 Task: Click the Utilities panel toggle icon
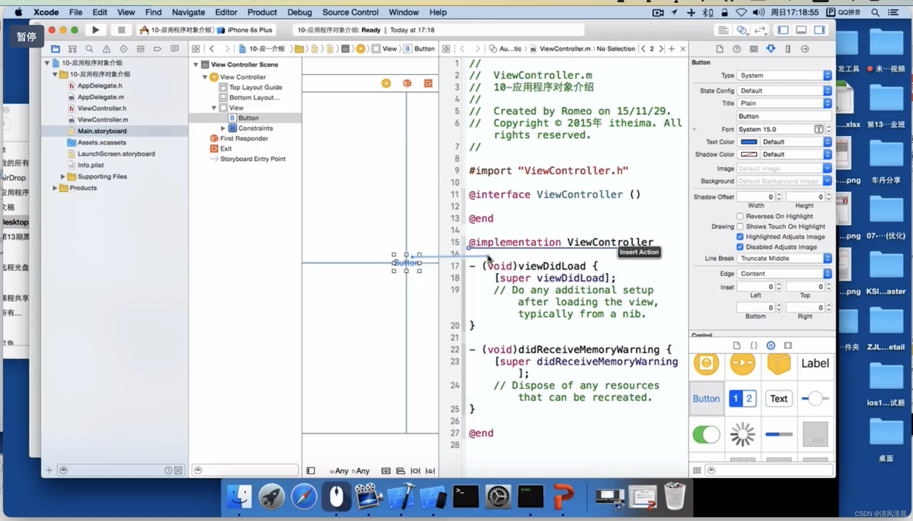[x=819, y=29]
